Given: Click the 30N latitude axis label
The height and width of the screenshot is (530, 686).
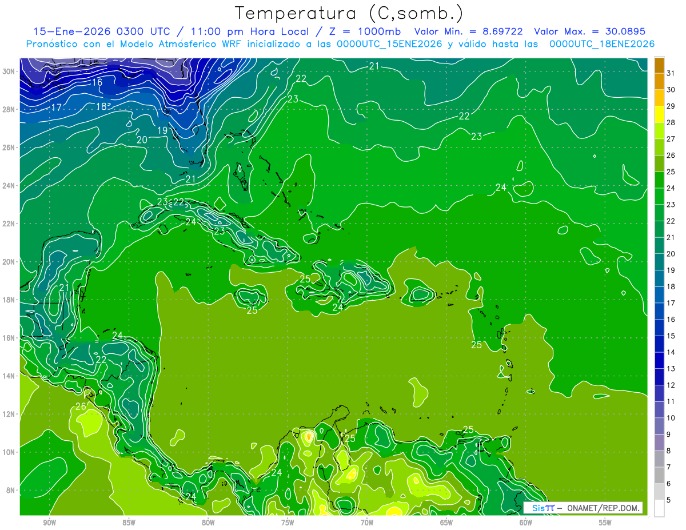Looking at the screenshot, I should (x=9, y=71).
